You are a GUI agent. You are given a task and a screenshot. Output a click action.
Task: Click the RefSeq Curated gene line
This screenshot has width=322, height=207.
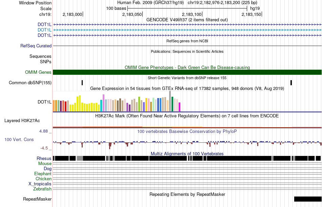click(x=187, y=46)
